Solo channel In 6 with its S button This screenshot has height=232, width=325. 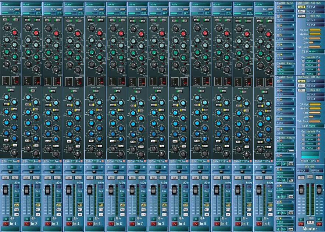122,177
